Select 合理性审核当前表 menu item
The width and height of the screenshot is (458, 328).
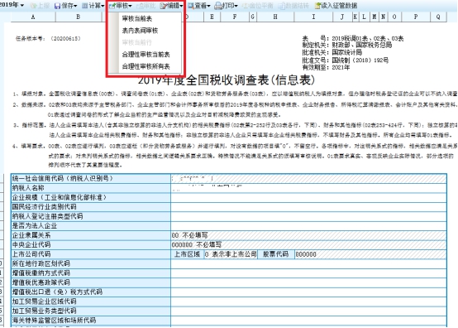point(146,55)
